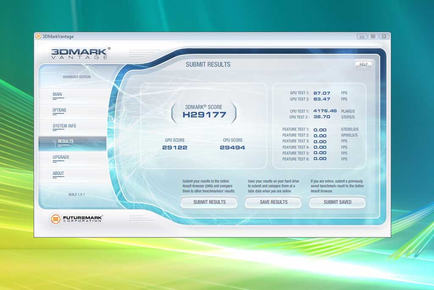Click the Build 1.0.1 version text
This screenshot has width=434, height=290.
coord(77,195)
